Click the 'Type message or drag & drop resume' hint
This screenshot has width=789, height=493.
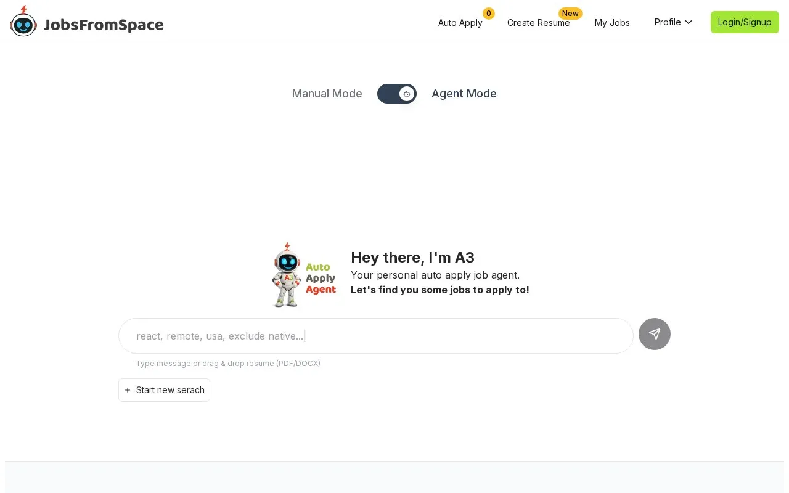click(228, 364)
